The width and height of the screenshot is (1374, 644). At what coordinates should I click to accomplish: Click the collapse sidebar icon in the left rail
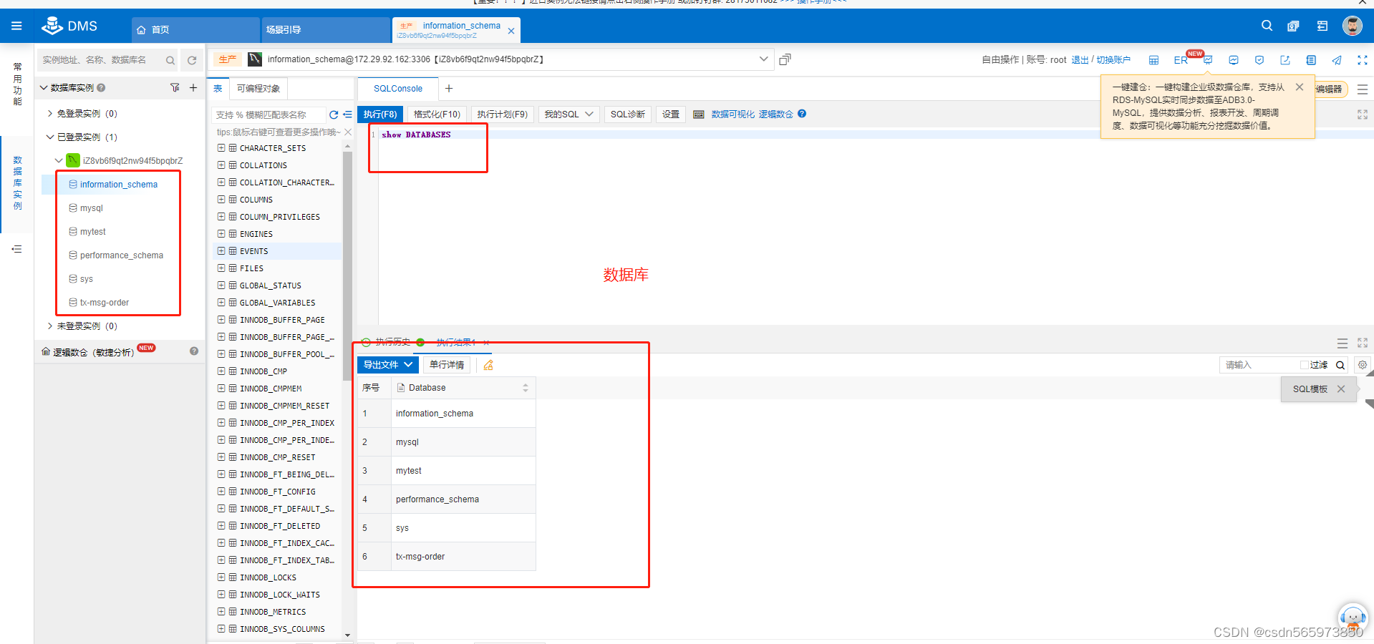tap(16, 249)
